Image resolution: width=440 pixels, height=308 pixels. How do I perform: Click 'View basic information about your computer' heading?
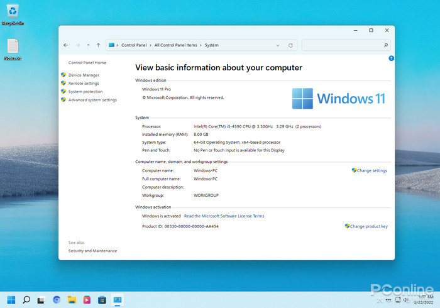(x=219, y=68)
